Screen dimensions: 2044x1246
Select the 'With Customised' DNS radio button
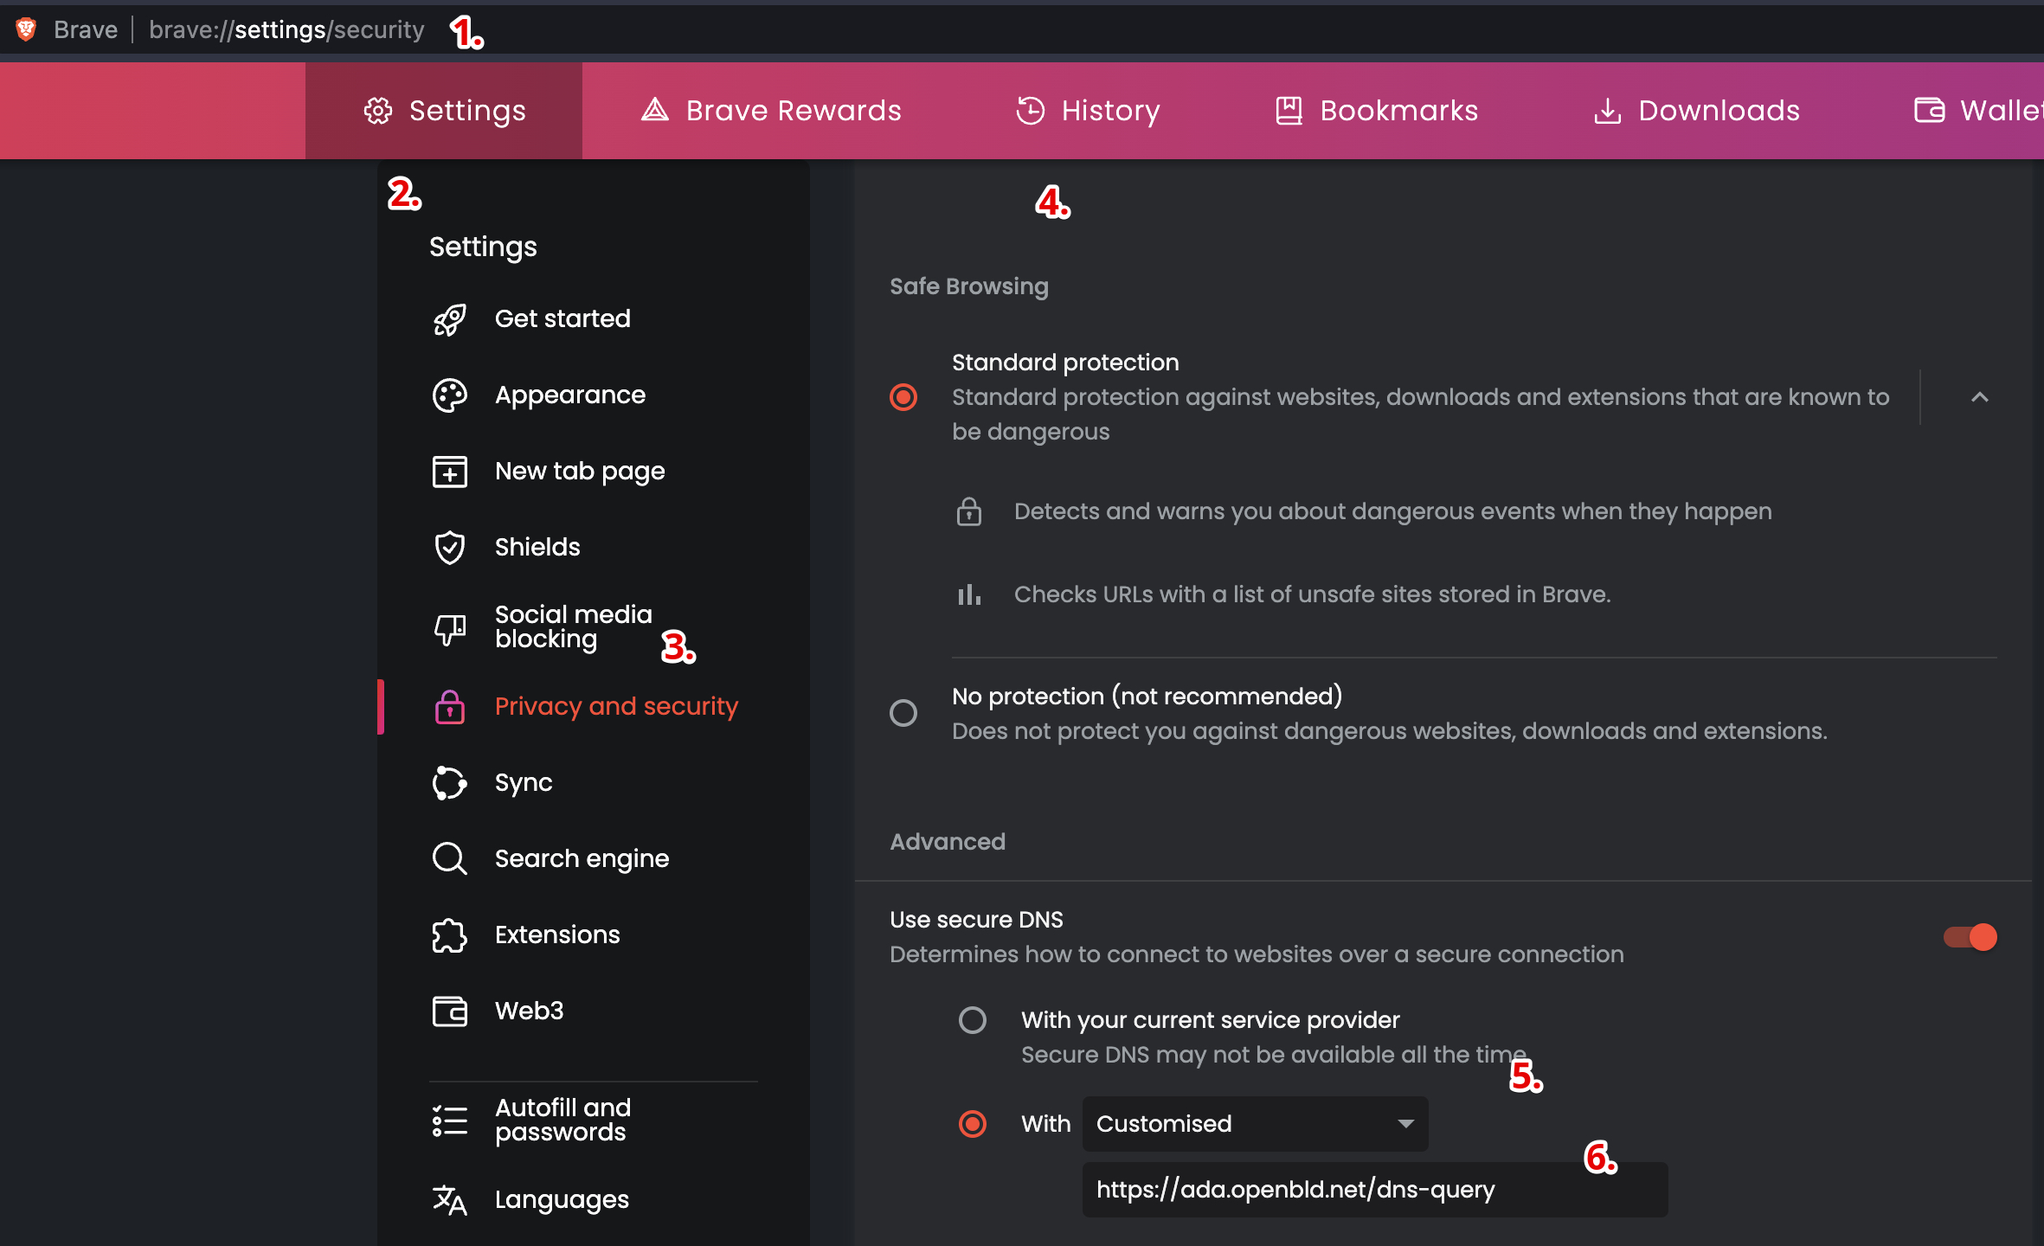[x=973, y=1124]
